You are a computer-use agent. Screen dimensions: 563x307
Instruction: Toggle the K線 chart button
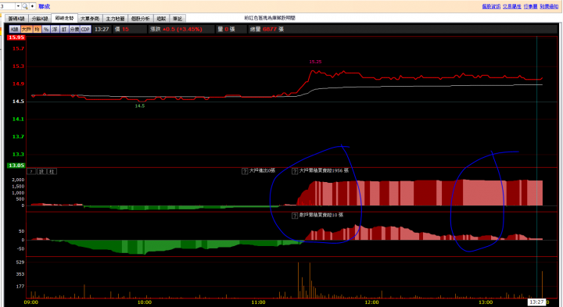pos(15,30)
